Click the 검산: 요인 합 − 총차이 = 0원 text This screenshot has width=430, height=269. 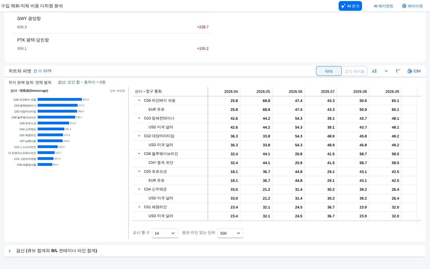pos(82,82)
